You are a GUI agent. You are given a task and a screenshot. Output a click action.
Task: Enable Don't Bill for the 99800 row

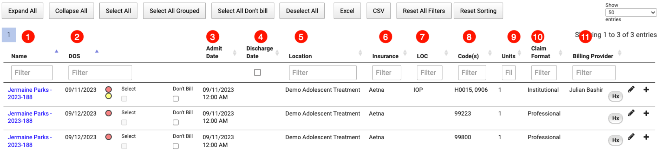coord(176,146)
